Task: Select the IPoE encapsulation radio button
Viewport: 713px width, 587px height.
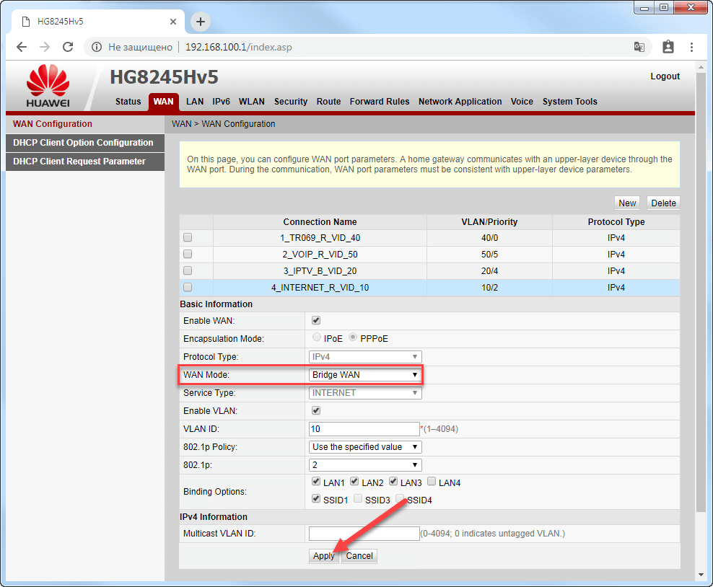Action: click(316, 336)
